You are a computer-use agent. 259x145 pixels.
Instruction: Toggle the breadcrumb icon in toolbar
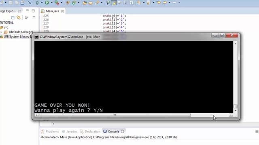point(108,2)
